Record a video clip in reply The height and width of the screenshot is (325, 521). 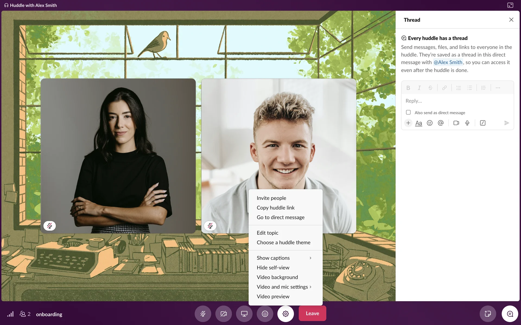point(456,123)
